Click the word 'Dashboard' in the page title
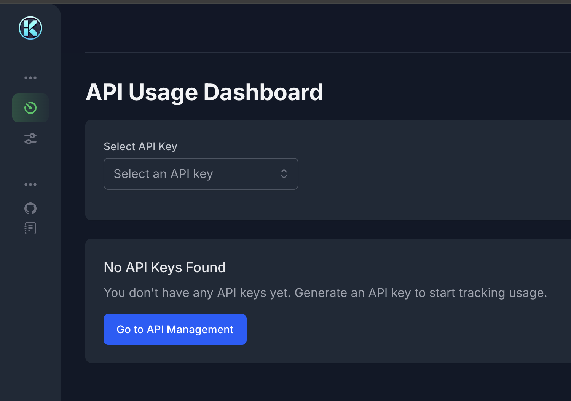The height and width of the screenshot is (401, 571). tap(263, 92)
